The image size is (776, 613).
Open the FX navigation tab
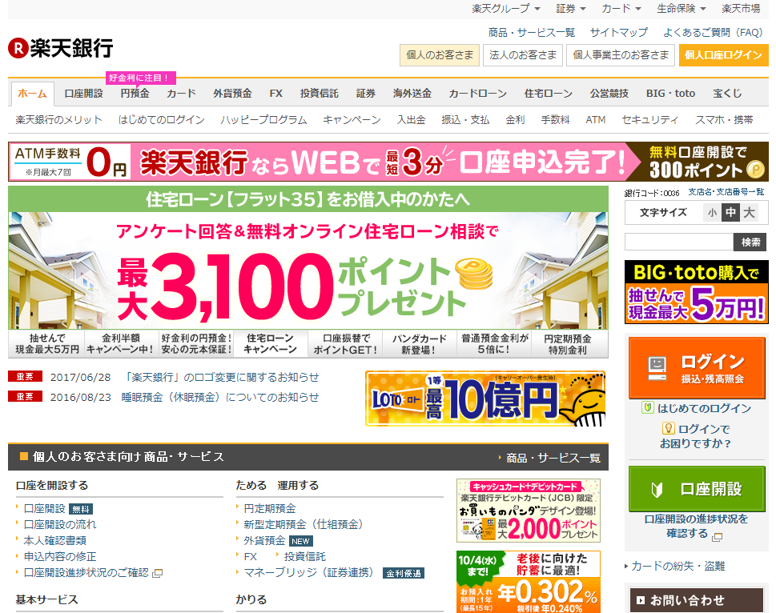[276, 94]
